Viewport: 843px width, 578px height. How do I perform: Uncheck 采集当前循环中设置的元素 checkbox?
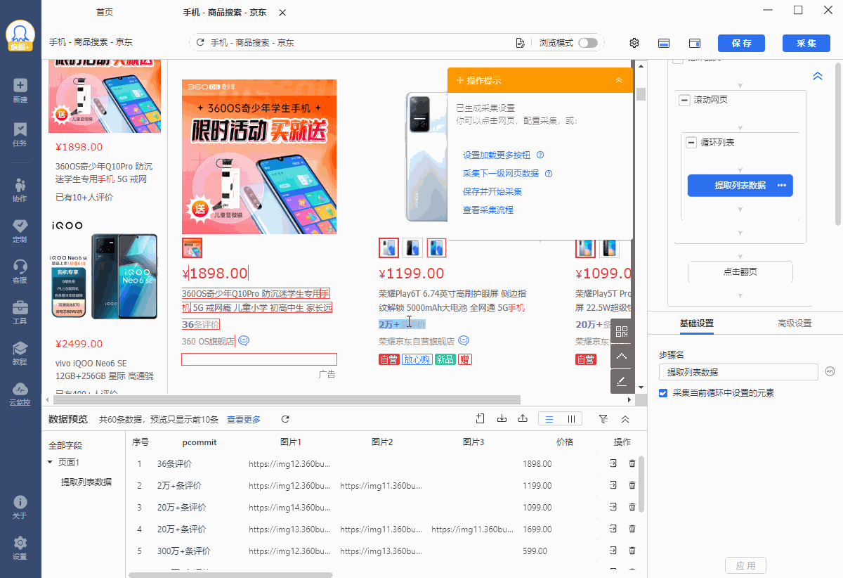pos(663,393)
